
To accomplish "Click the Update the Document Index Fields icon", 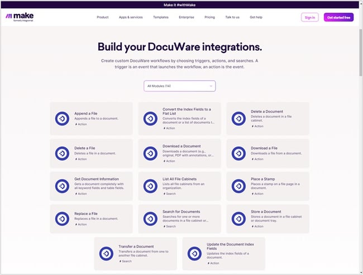I will pyautogui.click(x=194, y=254).
